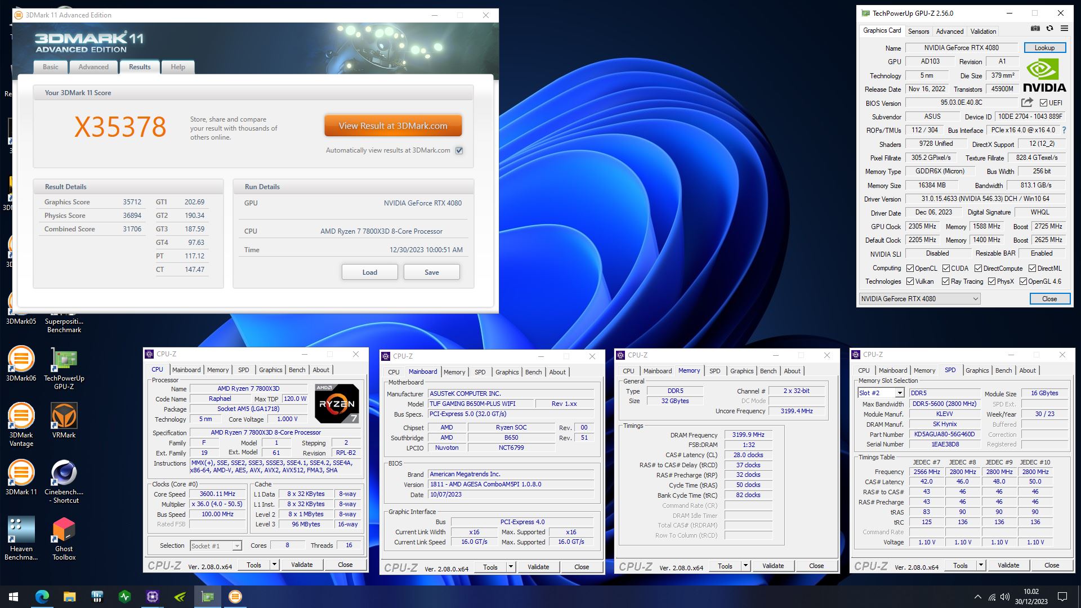
Task: Click the KD5AGUA80-56G460D part number field
Action: point(945,434)
